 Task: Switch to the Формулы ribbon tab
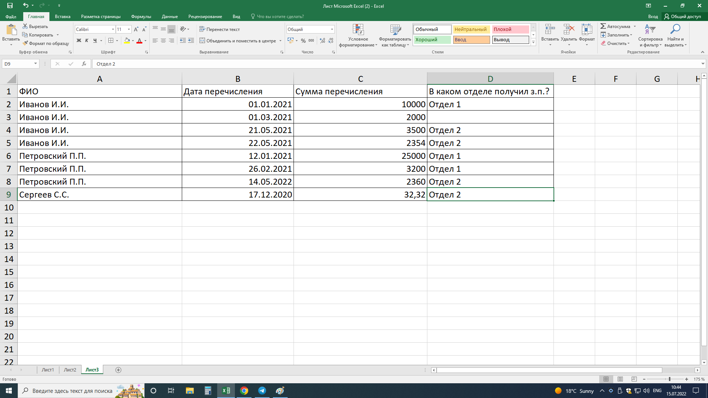pos(141,17)
